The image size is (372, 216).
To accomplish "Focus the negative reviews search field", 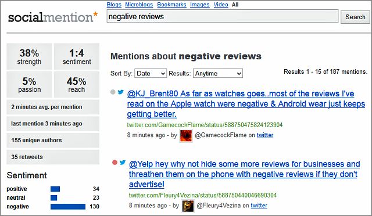I will click(222, 16).
